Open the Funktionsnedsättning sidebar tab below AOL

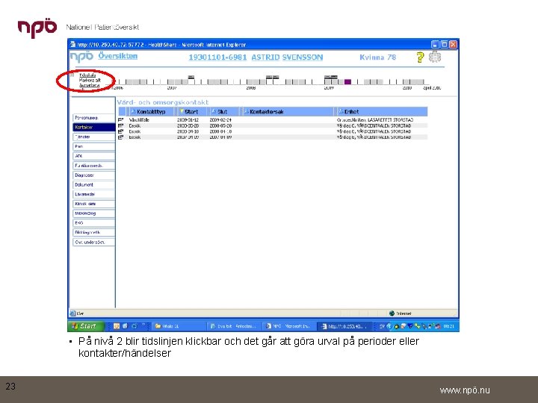tap(93, 166)
